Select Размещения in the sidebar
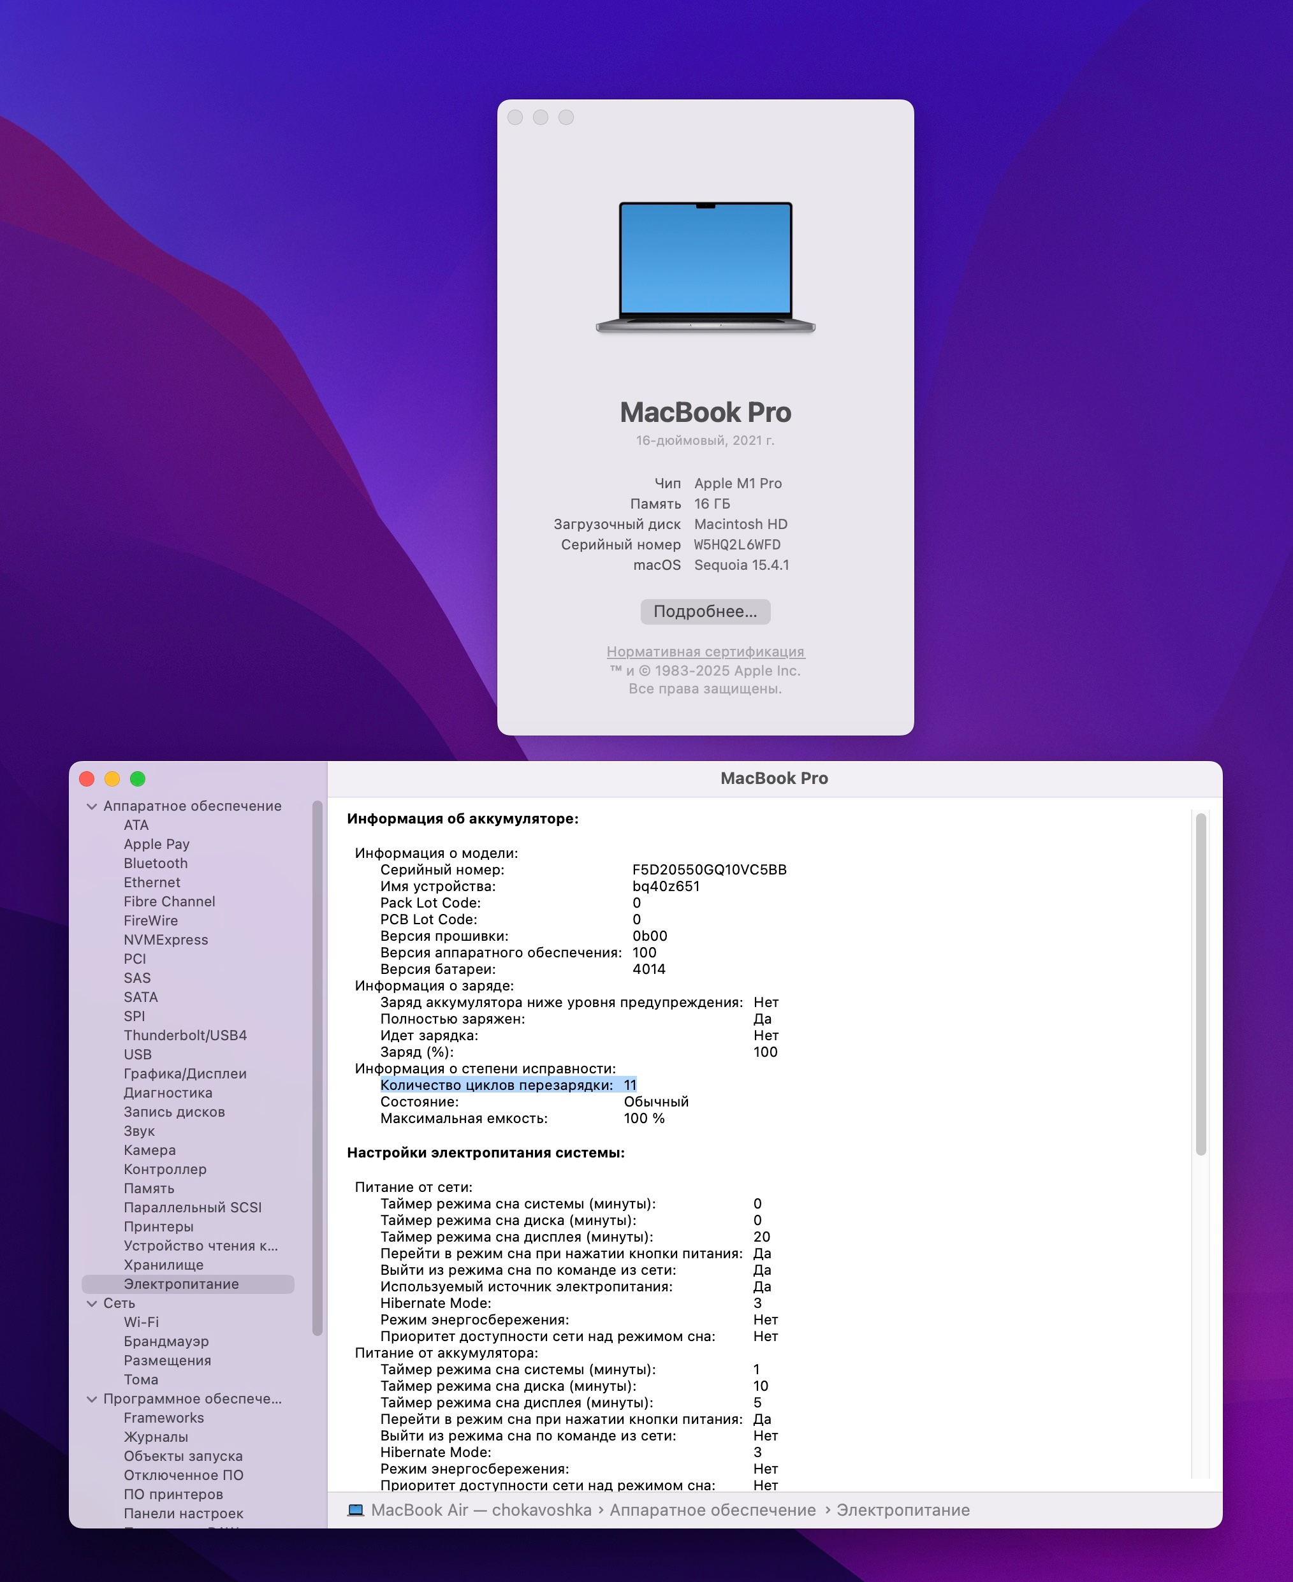 [167, 1360]
